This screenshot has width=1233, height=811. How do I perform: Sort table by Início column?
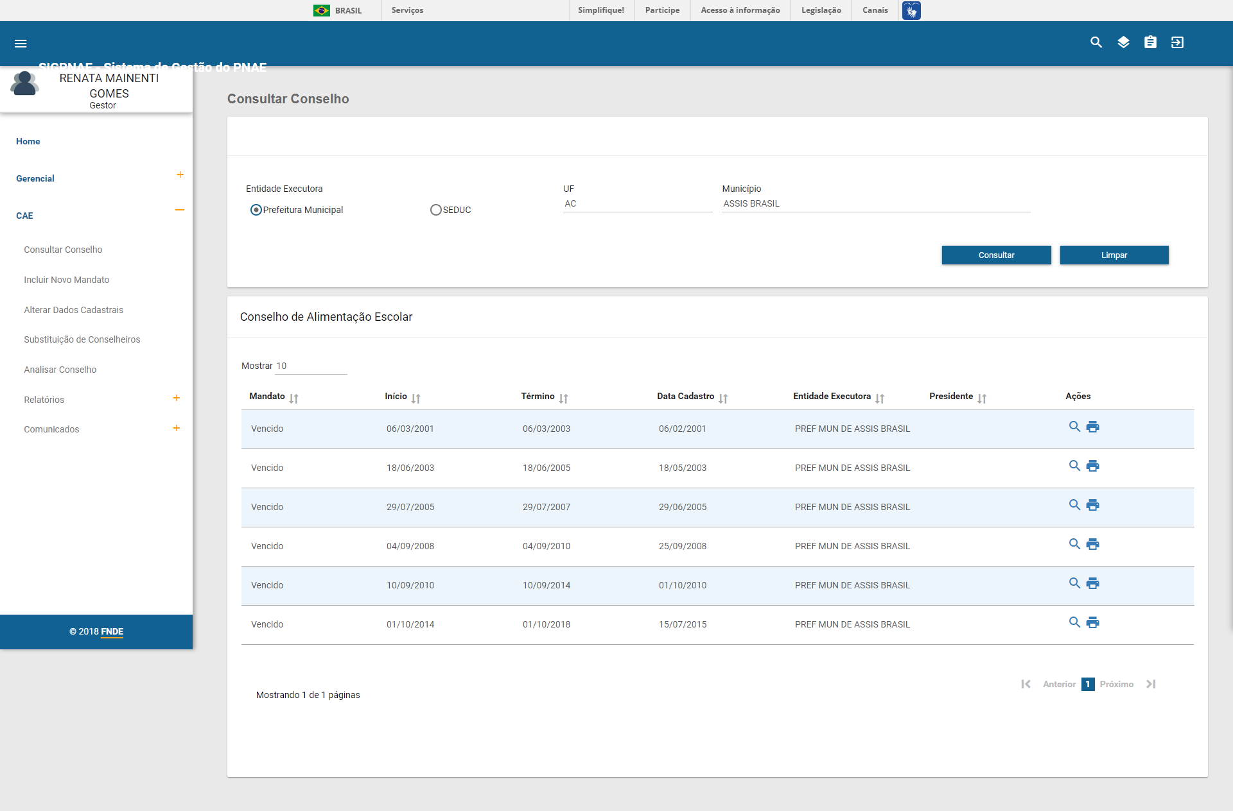[x=415, y=398]
